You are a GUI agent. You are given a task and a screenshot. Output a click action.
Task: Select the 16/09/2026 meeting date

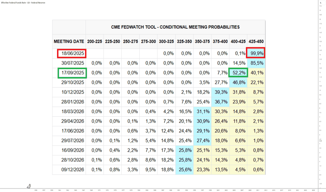pyautogui.click(x=72, y=150)
